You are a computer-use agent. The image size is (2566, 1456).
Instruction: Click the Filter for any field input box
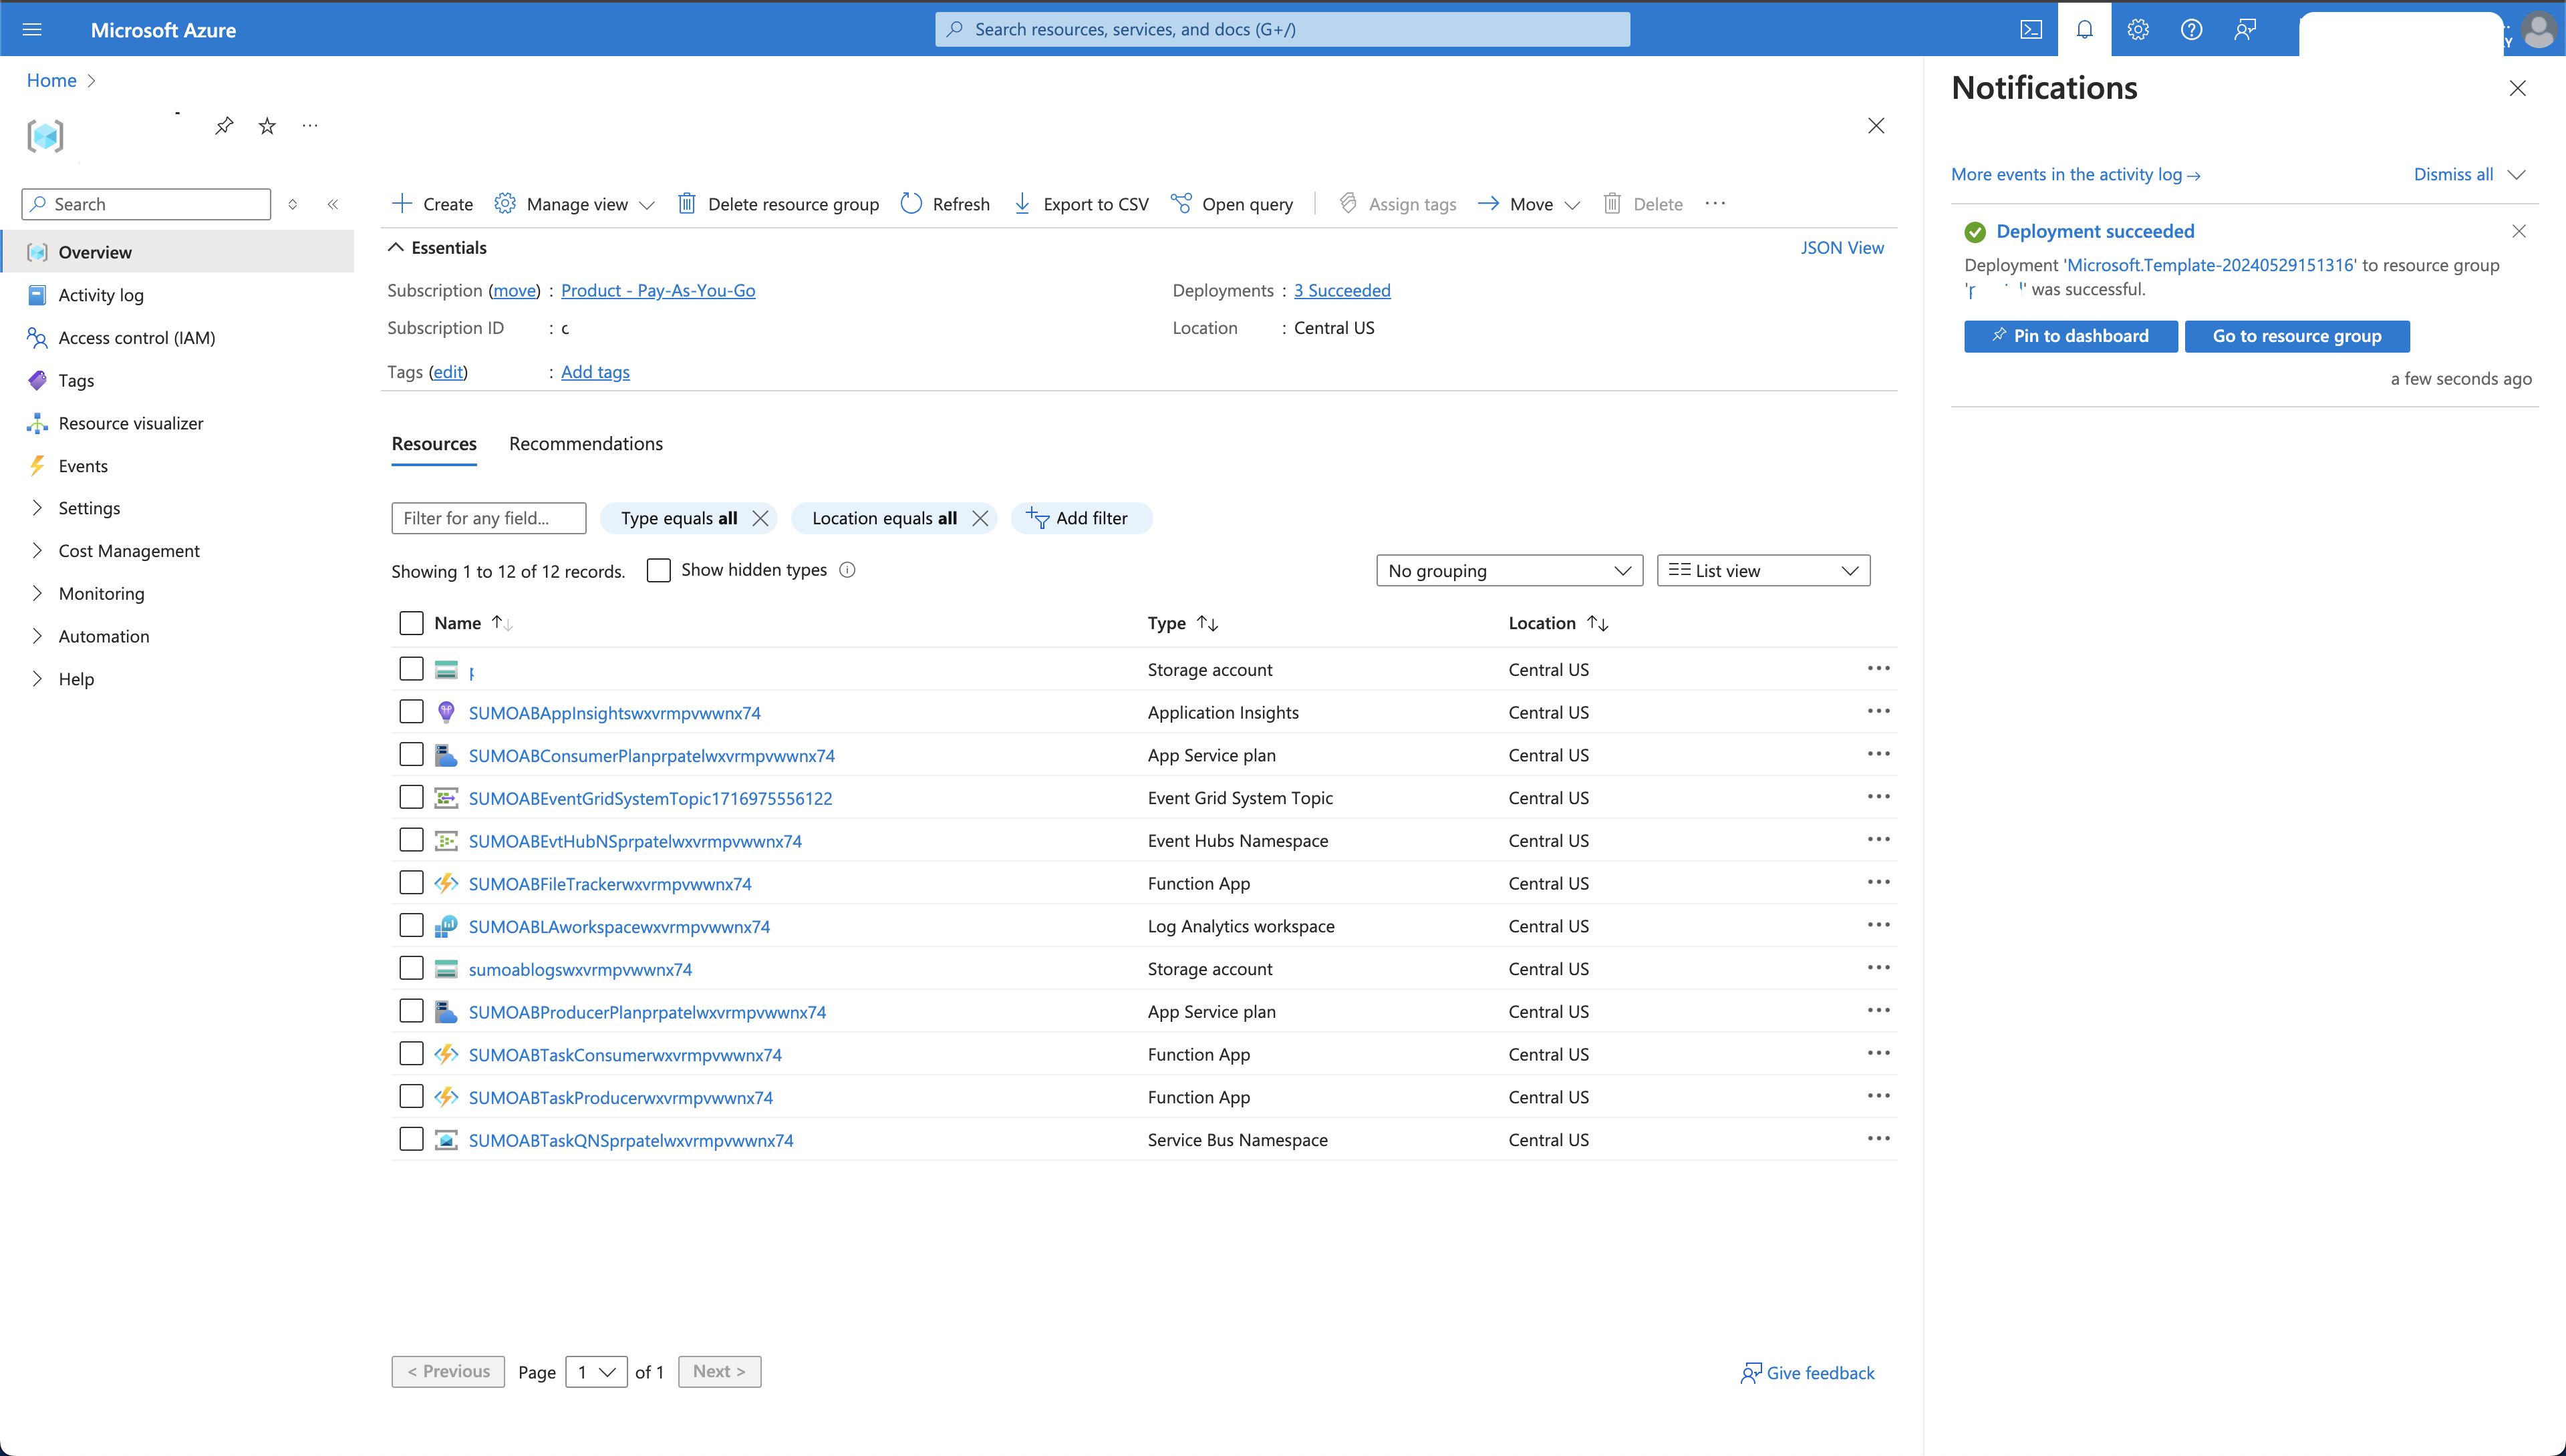tap(488, 518)
